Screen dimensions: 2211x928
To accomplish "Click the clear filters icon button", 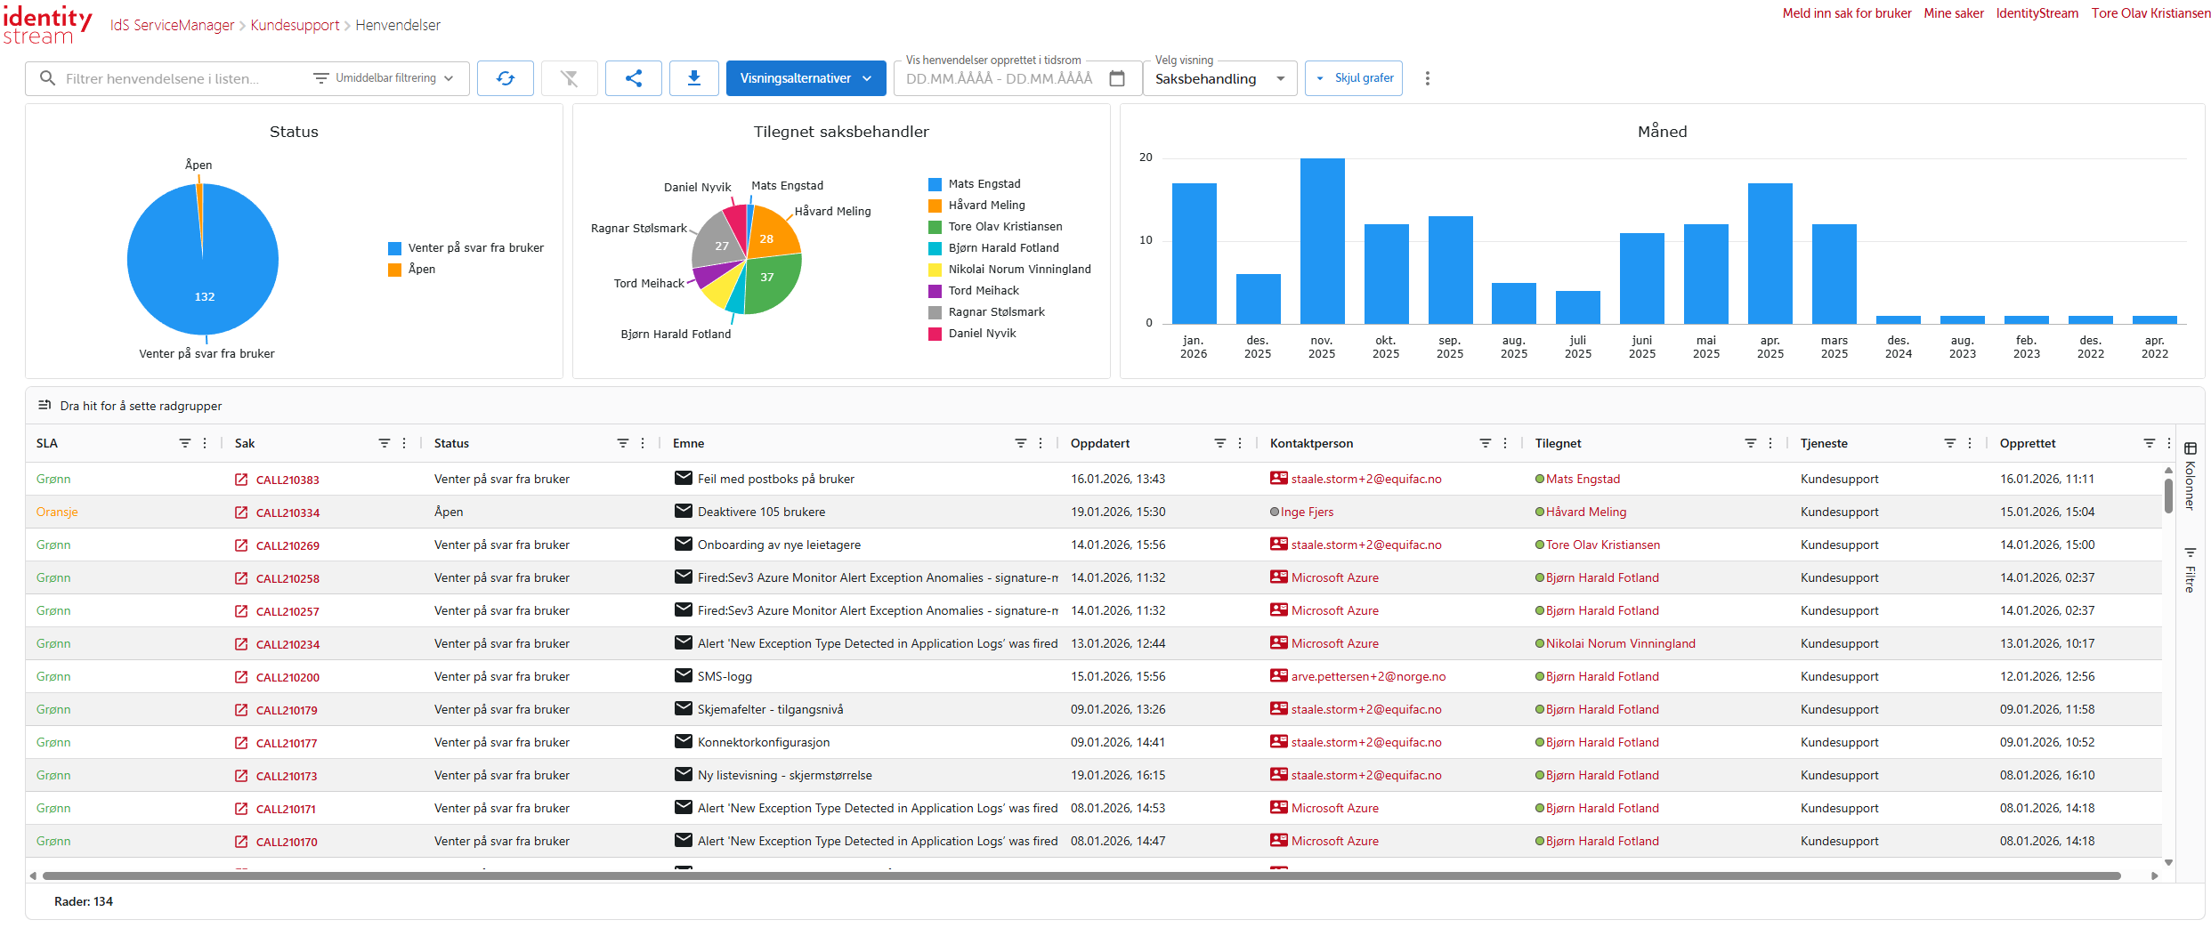I will point(569,78).
